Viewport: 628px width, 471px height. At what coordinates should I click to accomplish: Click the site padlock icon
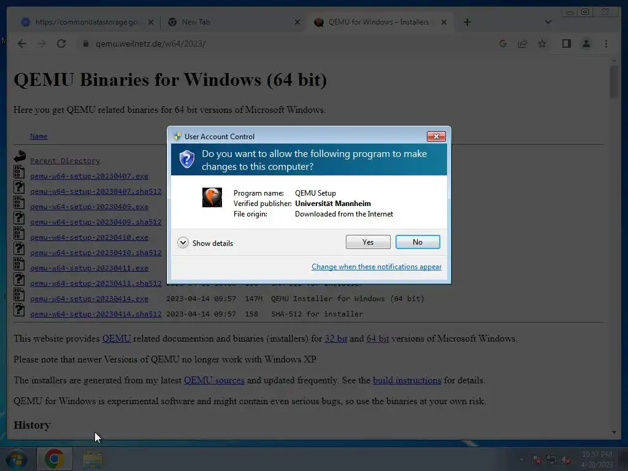coord(85,44)
